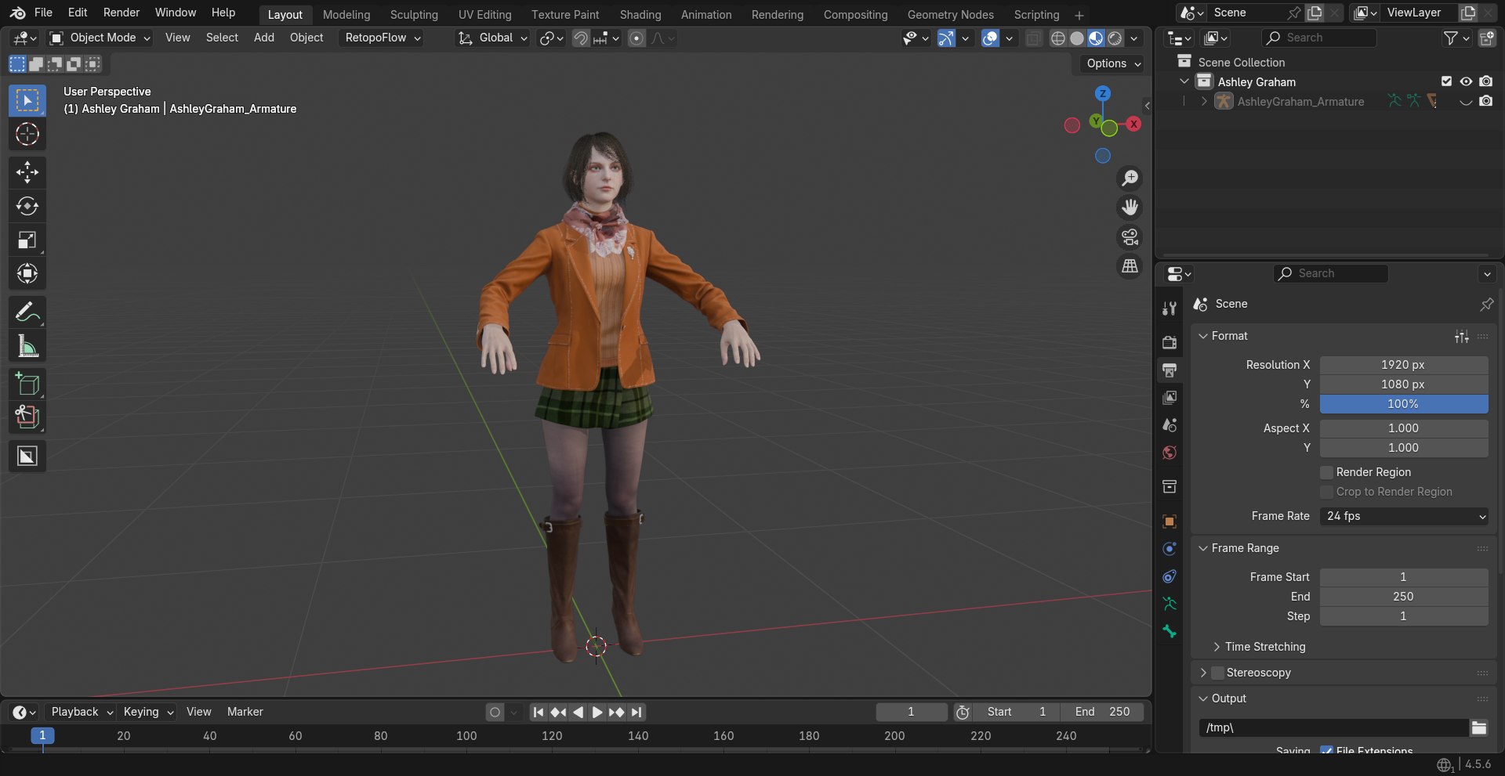Hide Ashley Graham collection with eye icon
Screen dimensions: 1505x776
click(1466, 81)
